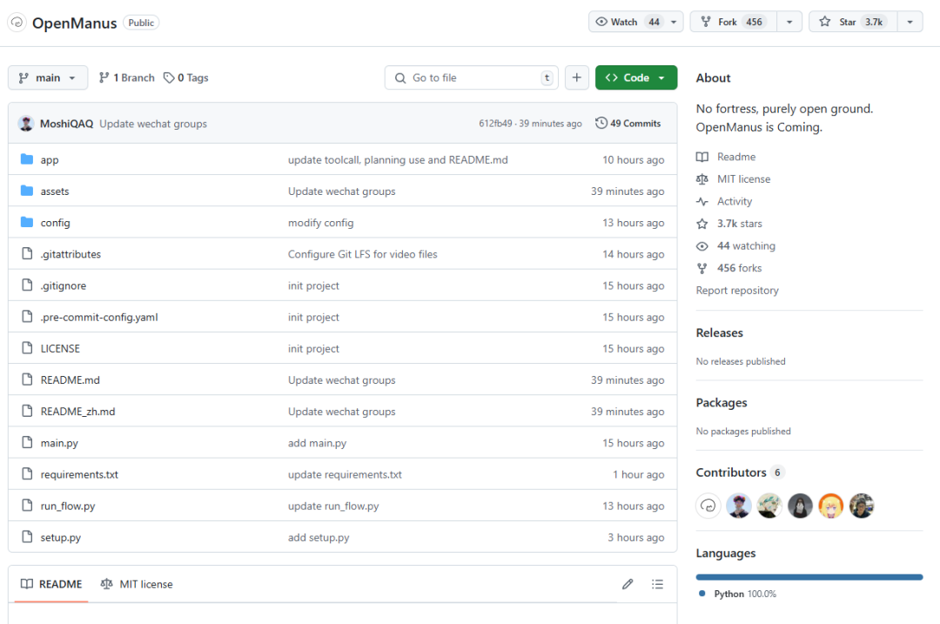Image resolution: width=940 pixels, height=624 pixels.
Task: Open the .gitignore file
Action: (64, 286)
